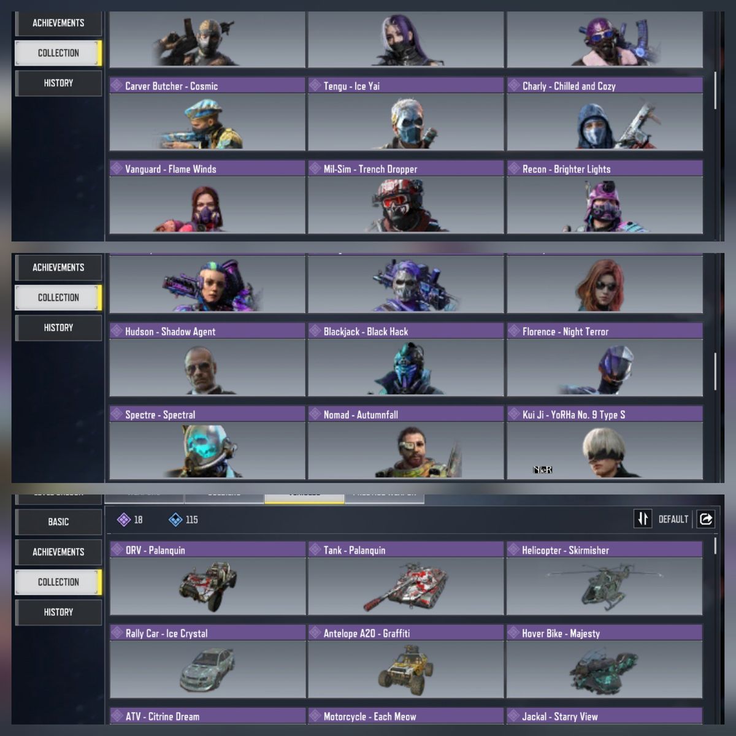This screenshot has height=736, width=736.
Task: Open the HISTORY tab in the middle panel
Action: 58,328
